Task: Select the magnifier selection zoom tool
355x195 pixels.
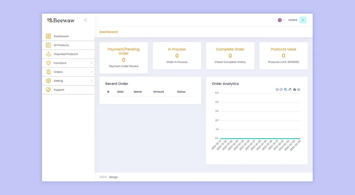Action: pos(285,90)
